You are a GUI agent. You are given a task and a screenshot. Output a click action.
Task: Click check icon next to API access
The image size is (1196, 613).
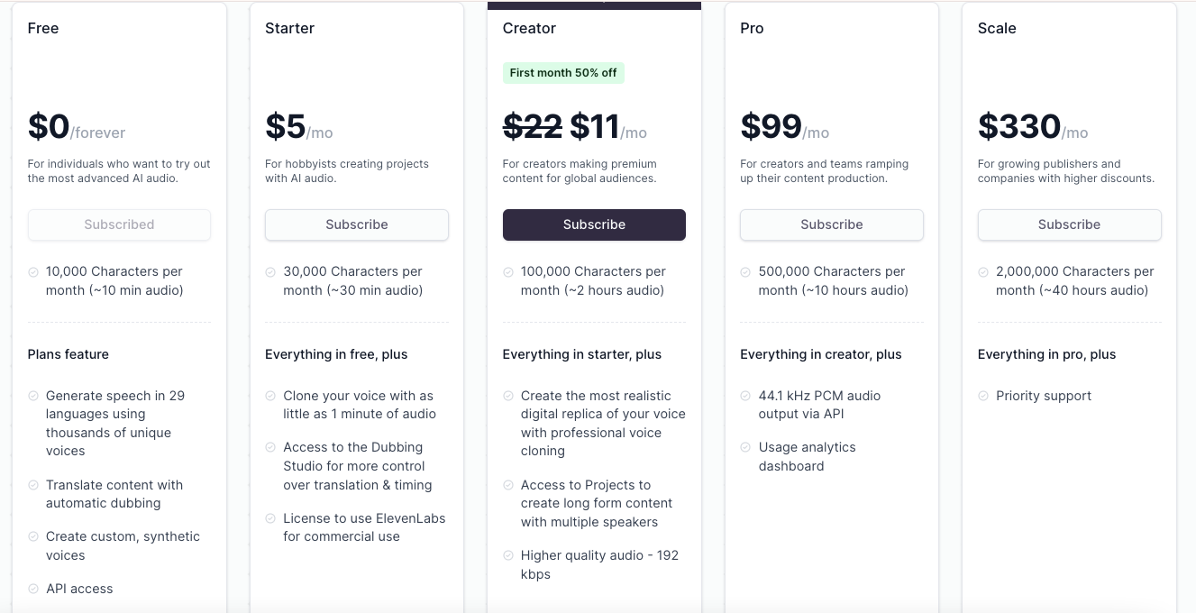coord(33,589)
